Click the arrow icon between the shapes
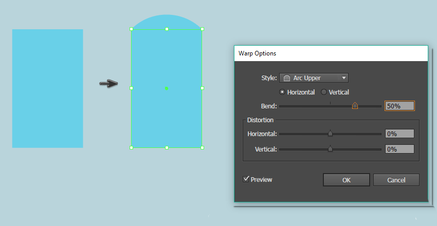 [x=108, y=83]
